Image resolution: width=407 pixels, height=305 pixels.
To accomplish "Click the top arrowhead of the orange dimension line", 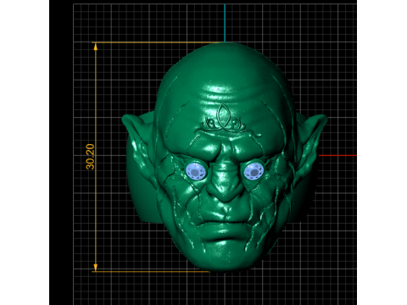I will [96, 47].
